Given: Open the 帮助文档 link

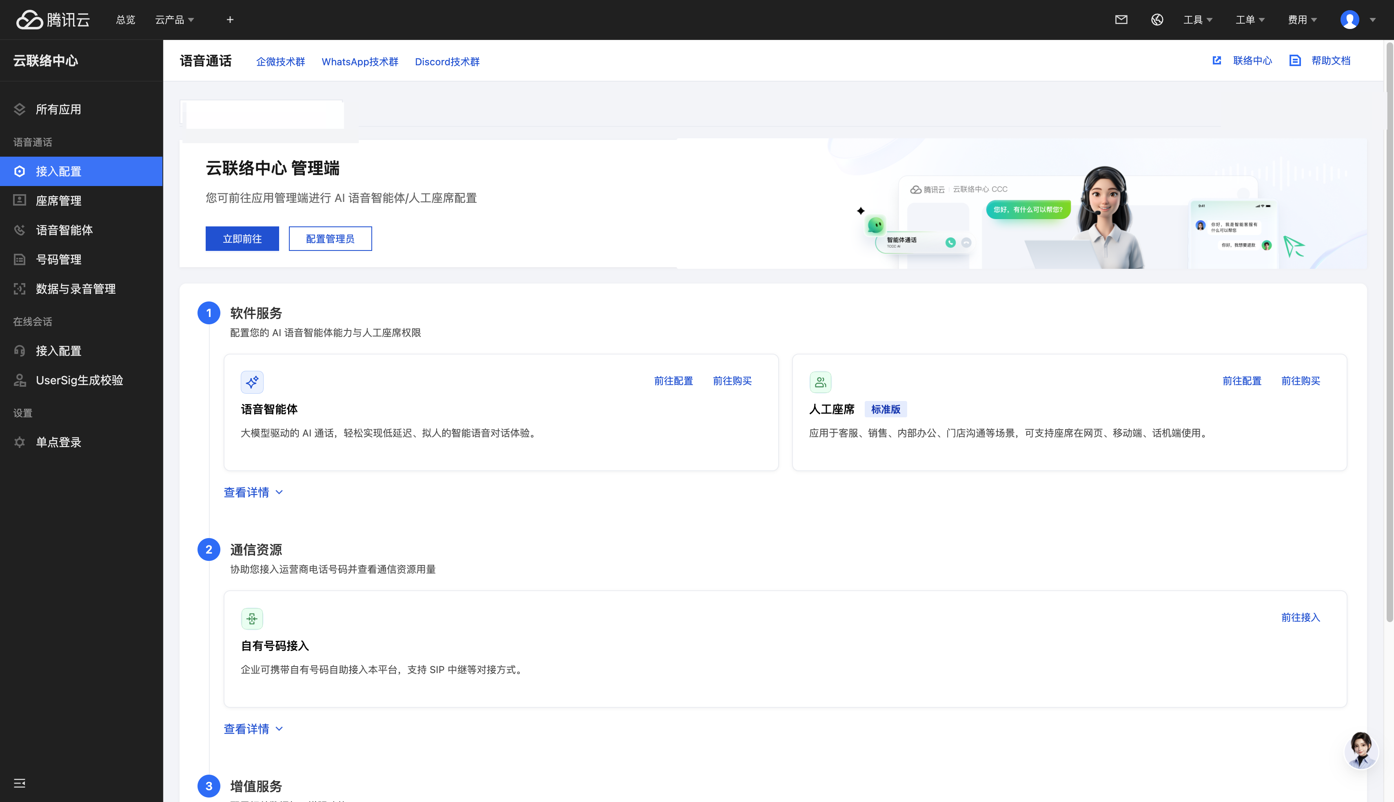Looking at the screenshot, I should tap(1331, 61).
